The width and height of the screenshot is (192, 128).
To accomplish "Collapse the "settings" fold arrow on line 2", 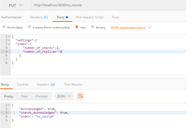I will [x=9, y=40].
